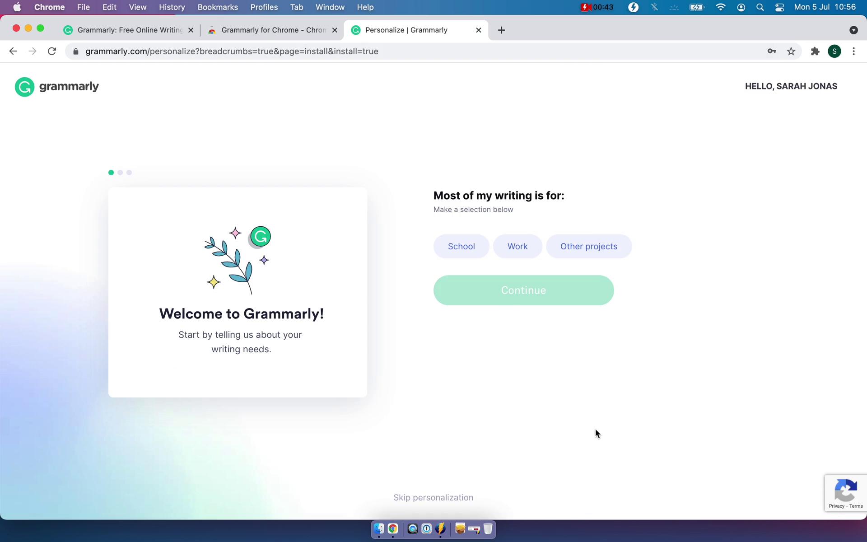Open the Profiles menu

point(264,7)
